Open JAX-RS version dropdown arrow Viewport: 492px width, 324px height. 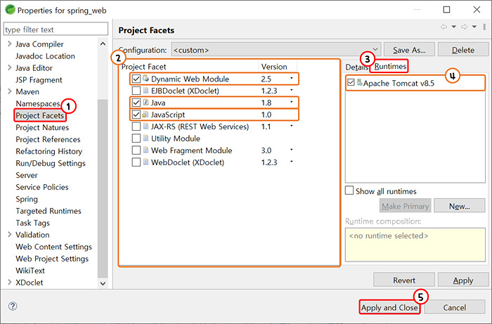point(292,126)
